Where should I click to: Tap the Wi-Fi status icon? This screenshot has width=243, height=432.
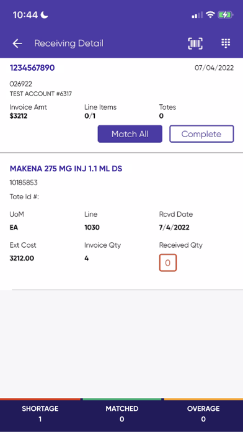(x=210, y=15)
